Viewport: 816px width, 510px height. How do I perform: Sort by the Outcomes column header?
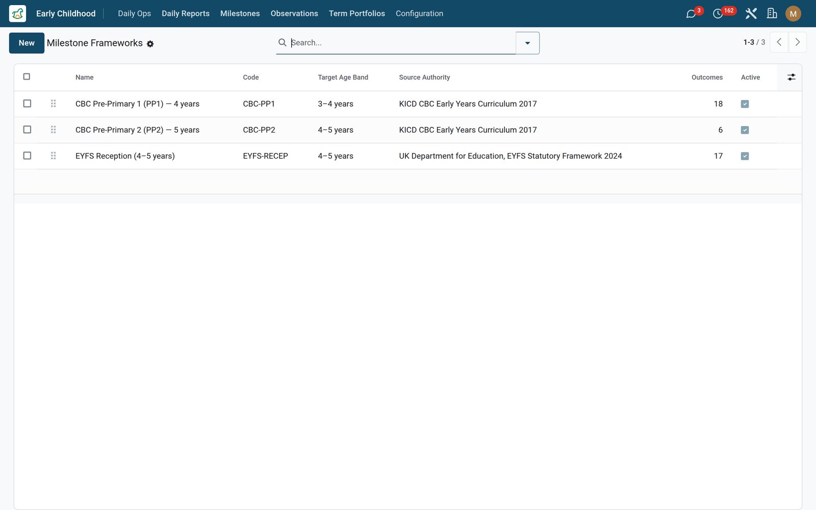707,78
